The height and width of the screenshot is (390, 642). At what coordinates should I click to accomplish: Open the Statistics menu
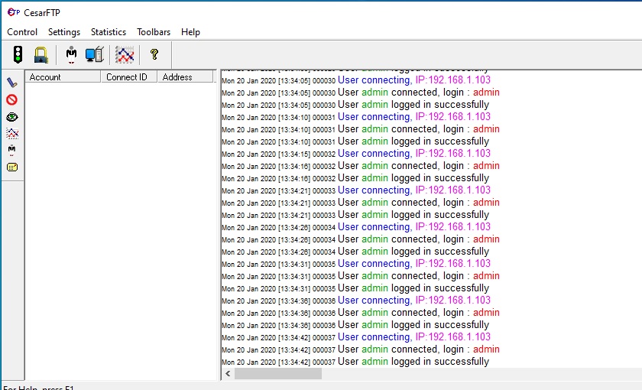pyautogui.click(x=109, y=32)
